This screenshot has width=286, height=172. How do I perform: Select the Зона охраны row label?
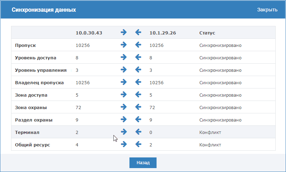click(x=31, y=108)
